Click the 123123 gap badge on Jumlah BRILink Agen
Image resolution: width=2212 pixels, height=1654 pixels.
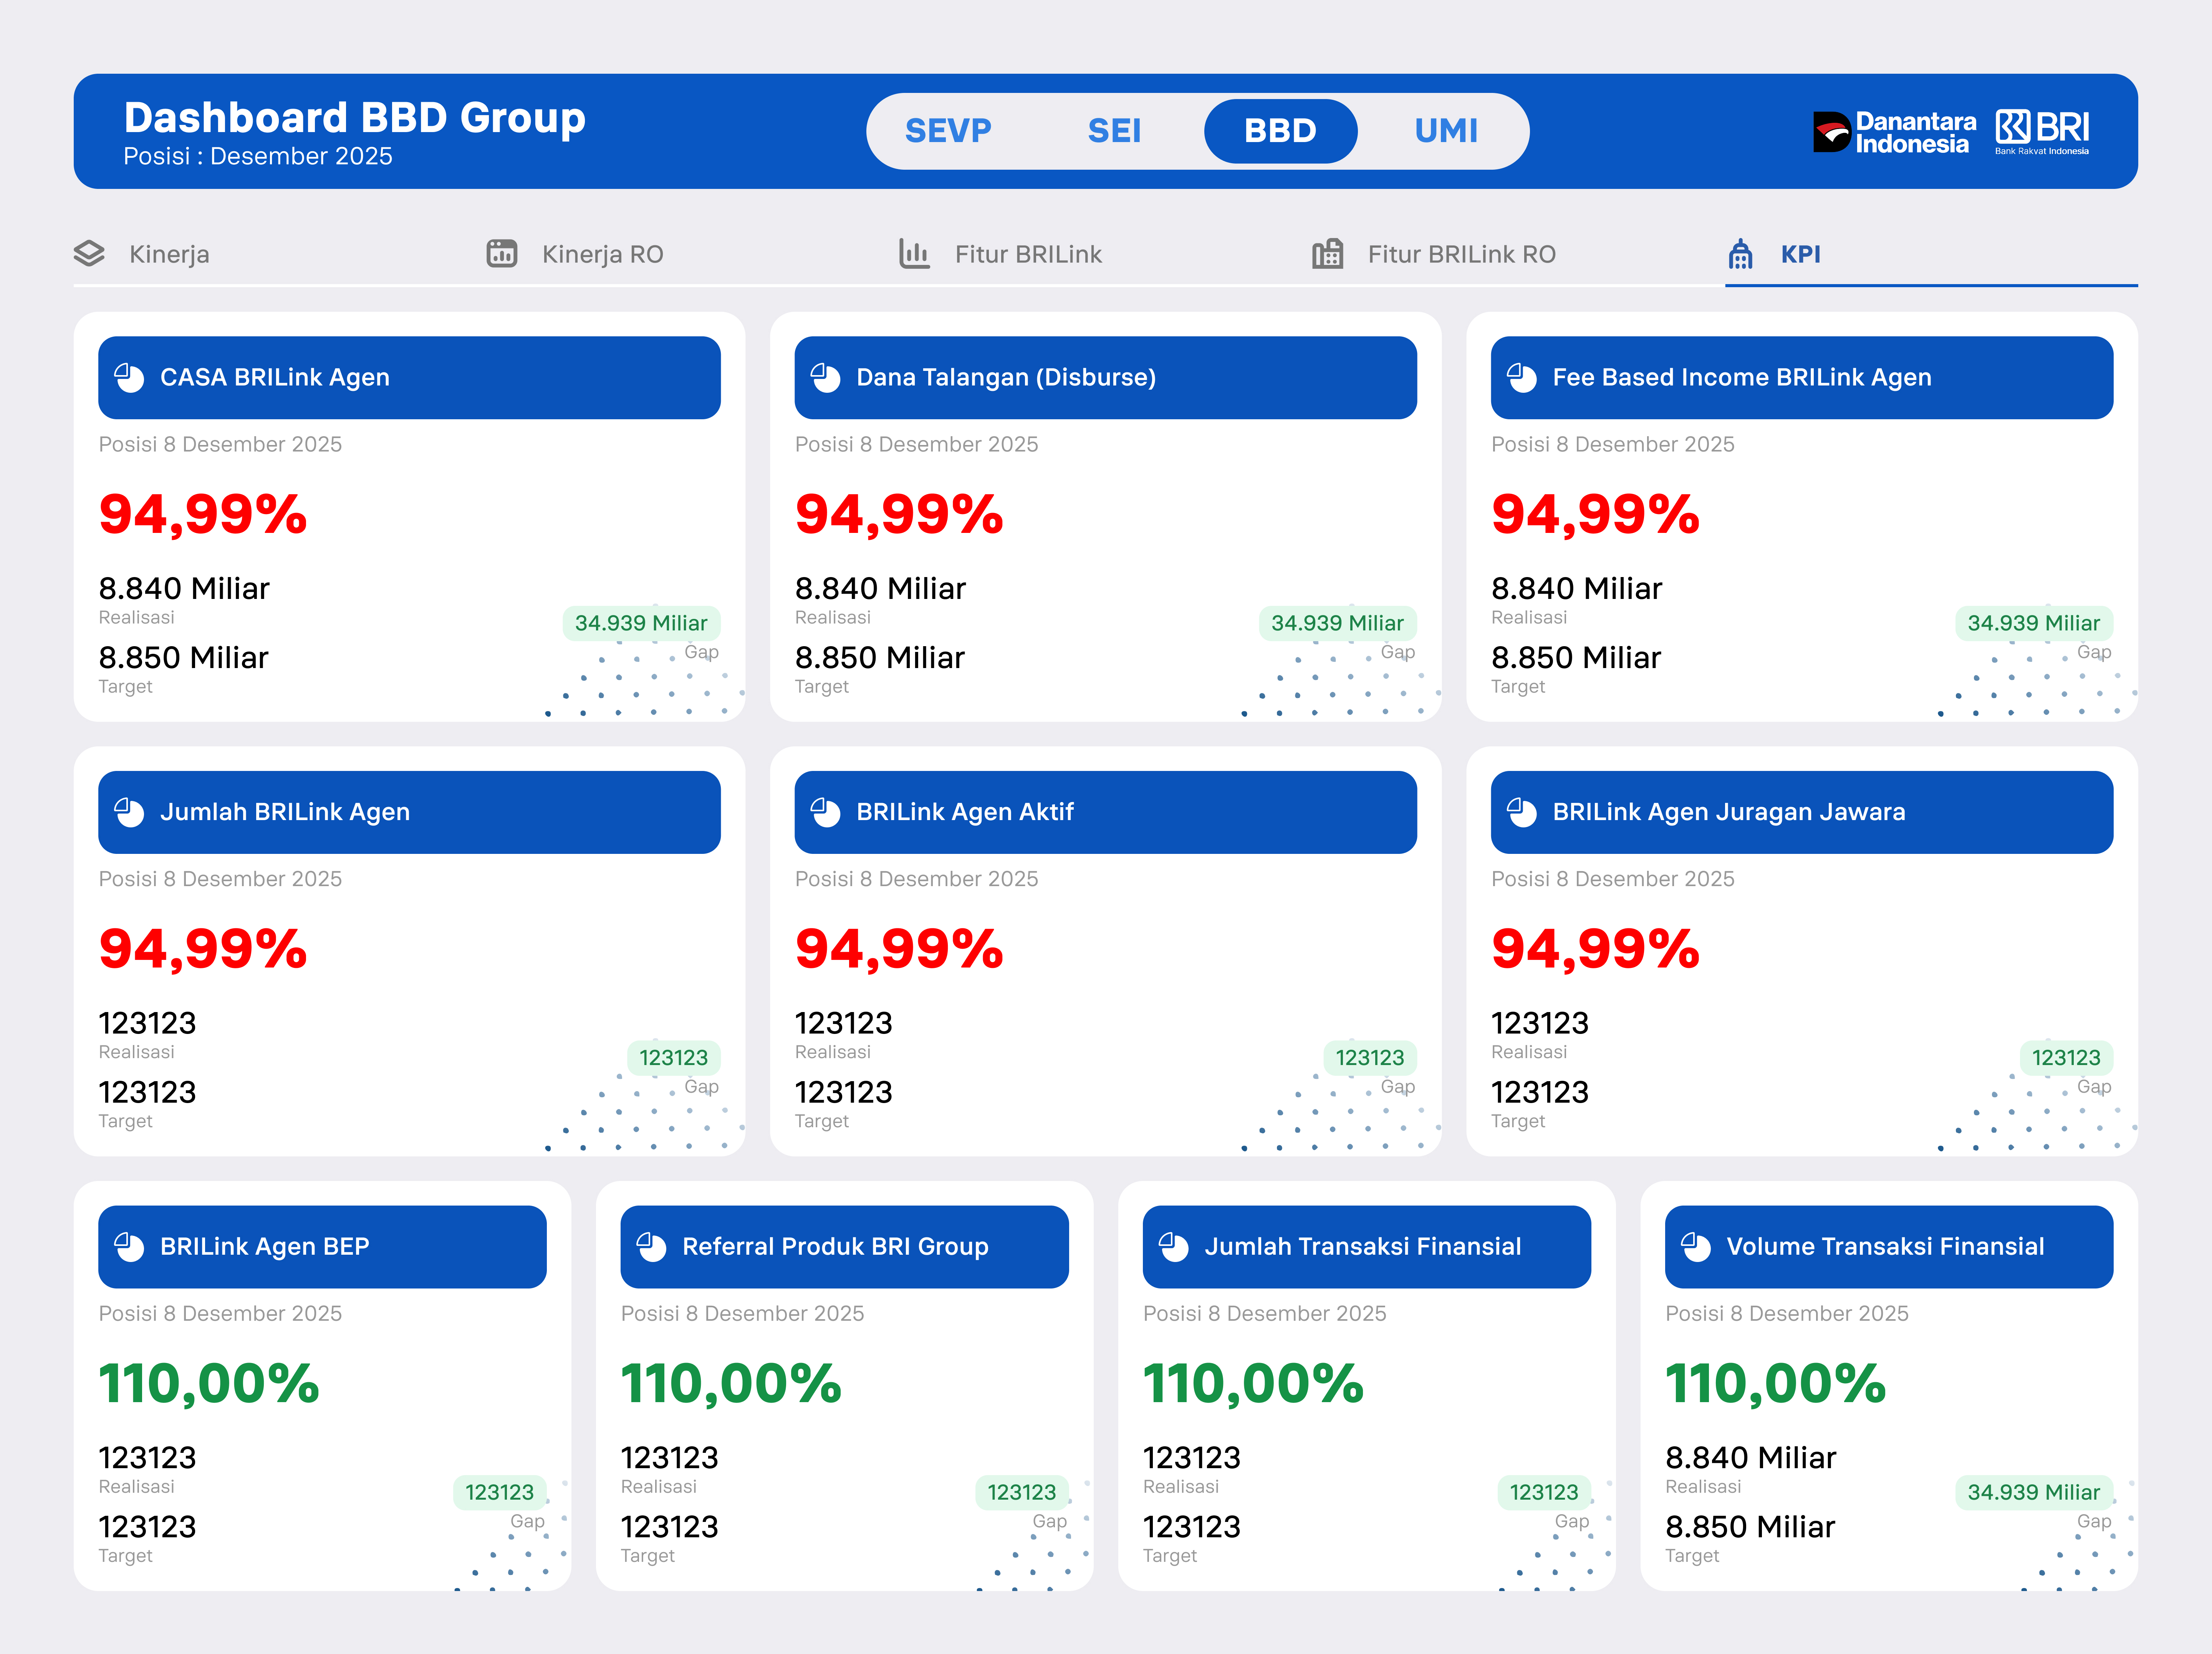674,1058
